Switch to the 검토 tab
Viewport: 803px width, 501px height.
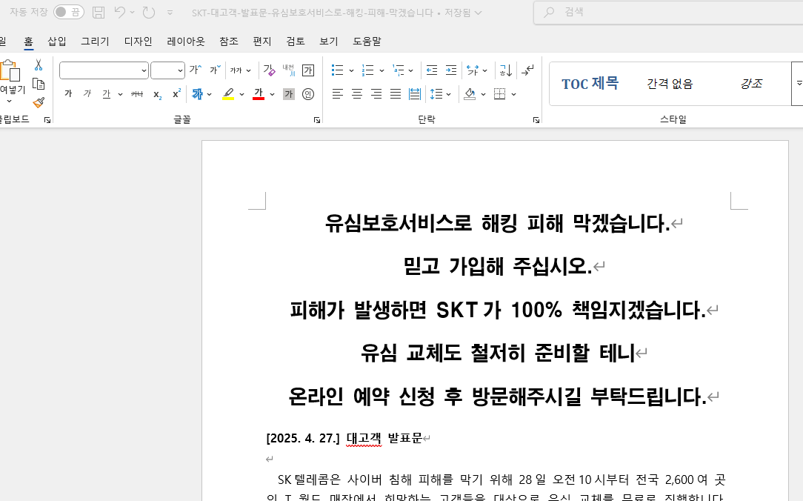296,41
